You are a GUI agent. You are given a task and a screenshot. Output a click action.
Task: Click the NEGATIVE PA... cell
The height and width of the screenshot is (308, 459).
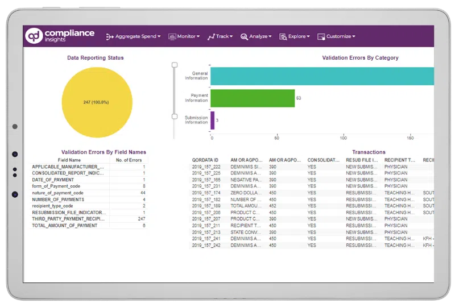(246, 180)
